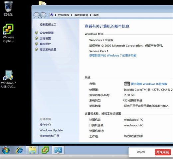Open the Recycle Bin desktop icon
173x159 pixels.
click(x=8, y=8)
